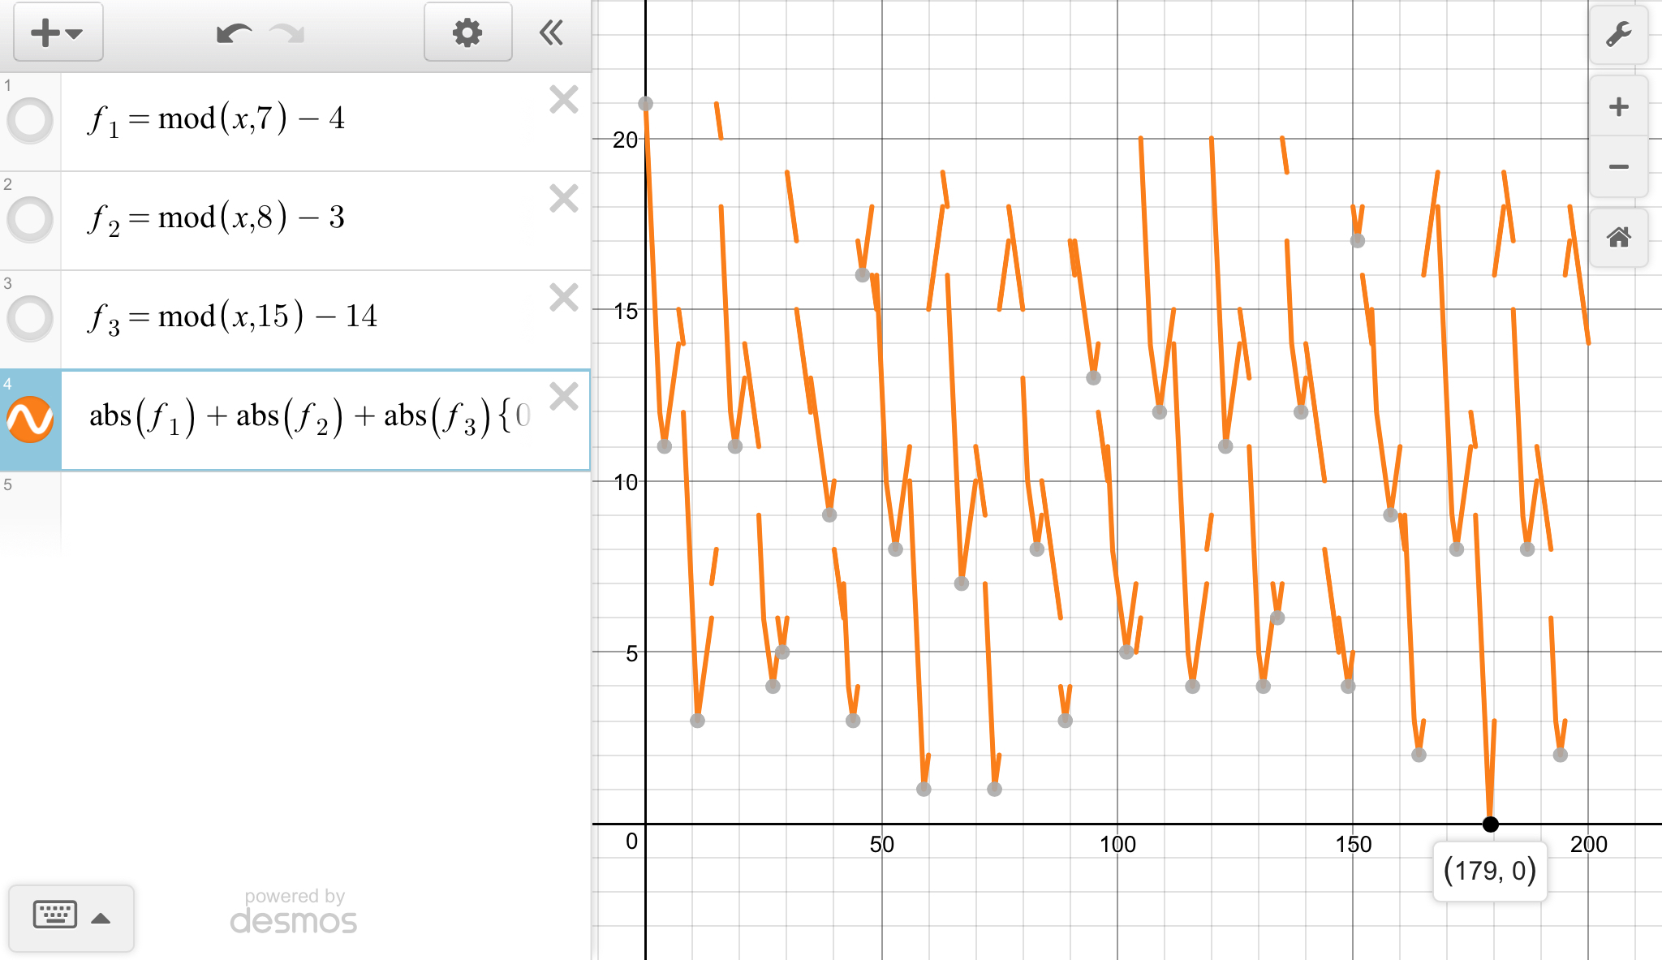Viewport: 1662px width, 960px height.
Task: Click the powered by desmos link
Action: pos(294,912)
